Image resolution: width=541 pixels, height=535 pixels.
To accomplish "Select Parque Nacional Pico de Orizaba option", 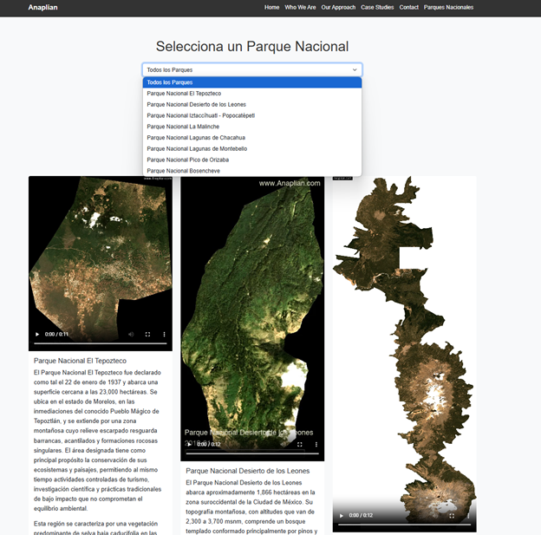I will [x=252, y=160].
